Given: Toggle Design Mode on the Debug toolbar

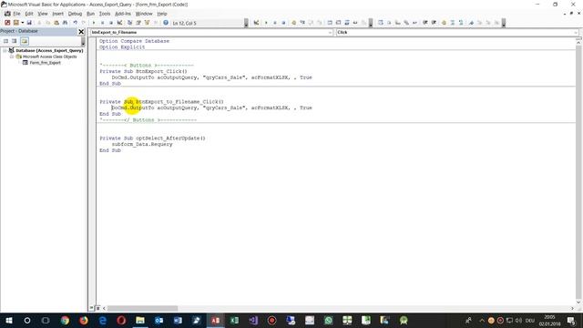Looking at the screenshot, I should point(256,23).
